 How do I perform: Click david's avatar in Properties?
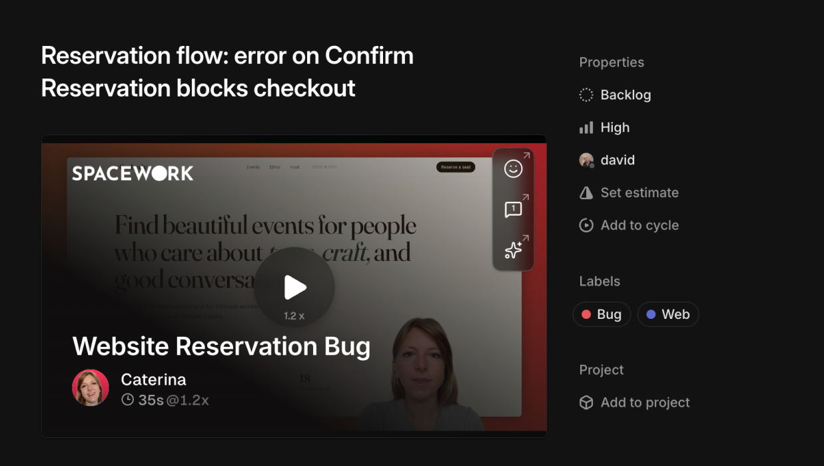tap(586, 160)
